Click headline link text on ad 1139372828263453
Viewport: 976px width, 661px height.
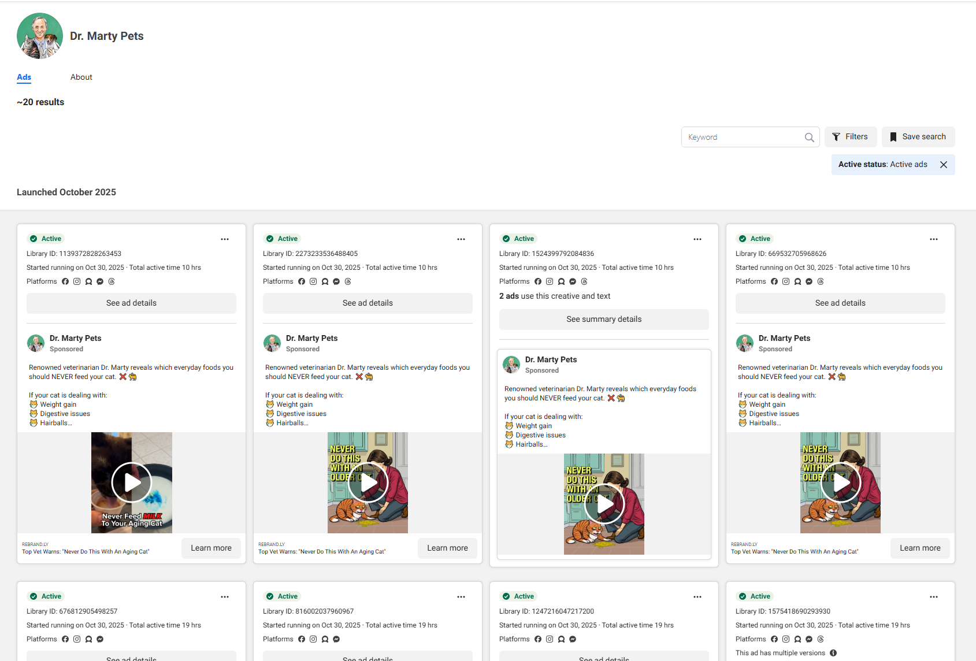pos(86,552)
